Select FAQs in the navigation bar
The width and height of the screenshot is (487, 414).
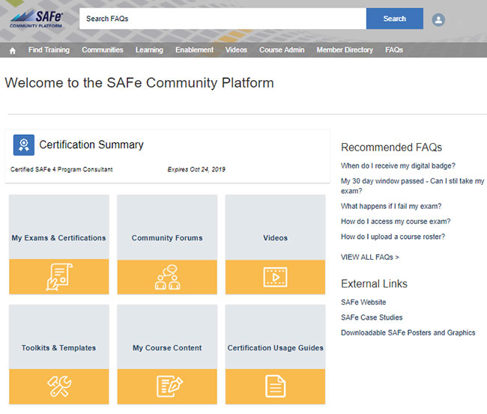coord(394,50)
